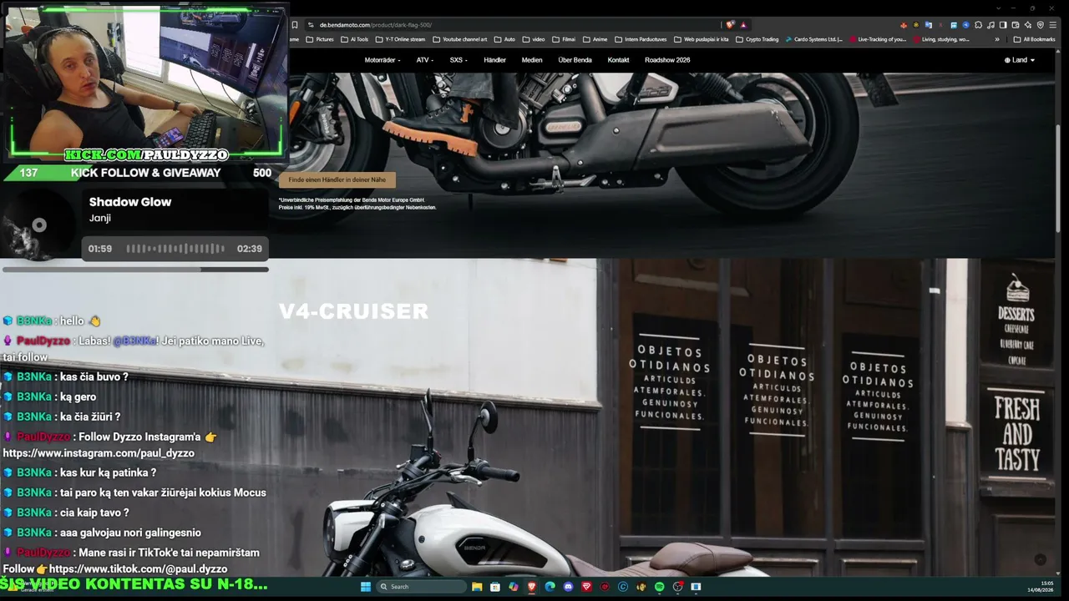Open the Web puslapiai ir kita folder
Viewport: 1069px width, 601px height.
pos(701,39)
